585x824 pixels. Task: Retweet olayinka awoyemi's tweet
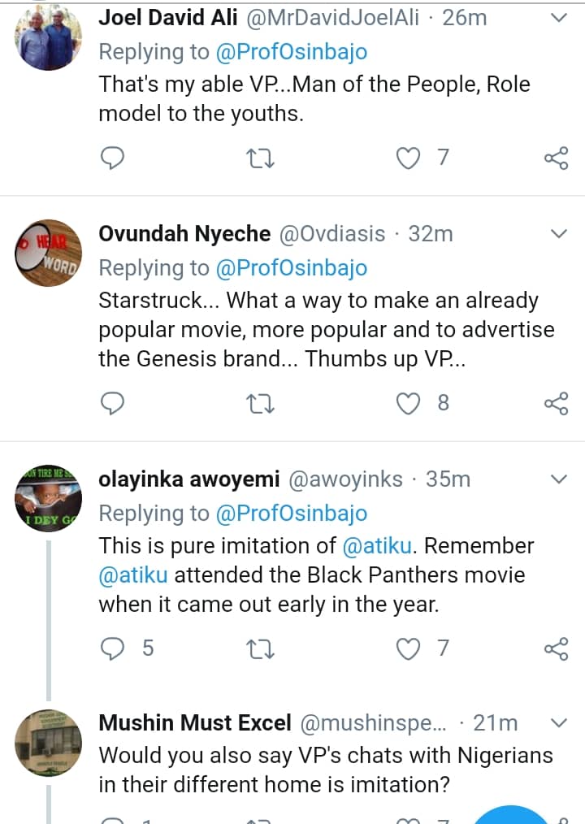point(260,648)
